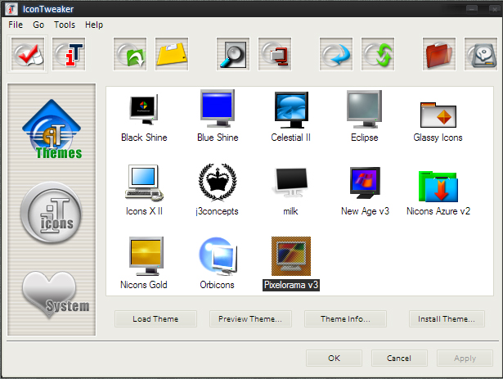503x379 pixels.
Task: Click the Load Theme button
Action: pyautogui.click(x=155, y=319)
